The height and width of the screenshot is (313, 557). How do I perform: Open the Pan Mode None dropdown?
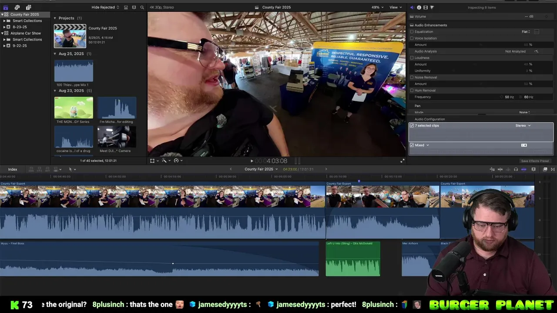[x=524, y=112]
